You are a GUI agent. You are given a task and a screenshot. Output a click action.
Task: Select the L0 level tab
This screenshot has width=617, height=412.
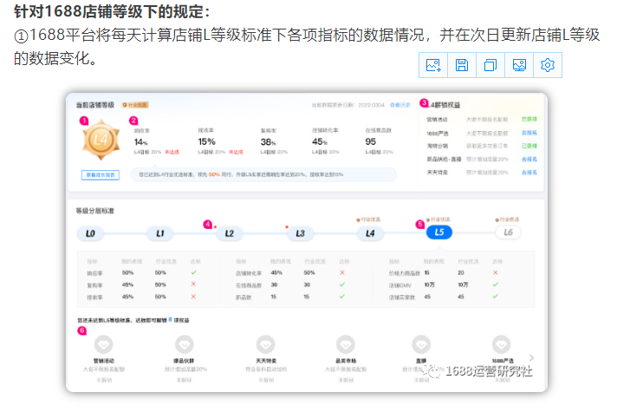(x=89, y=233)
